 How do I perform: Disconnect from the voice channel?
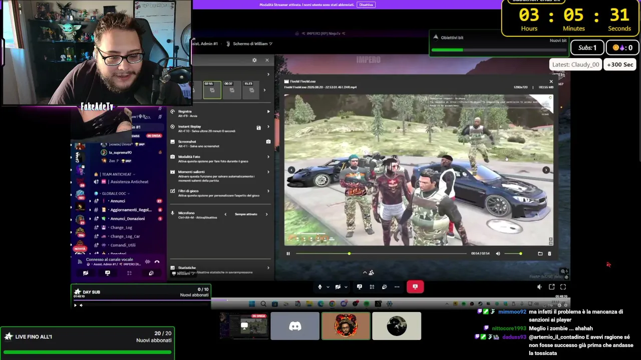(157, 261)
